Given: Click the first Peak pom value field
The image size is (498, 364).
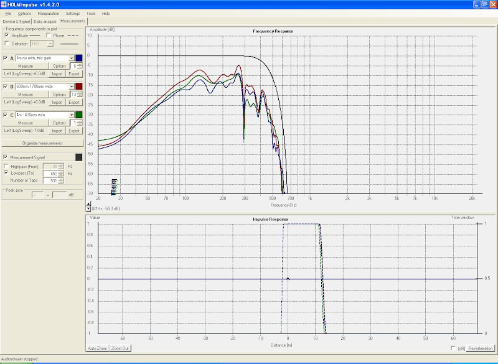Looking at the screenshot, I should tap(37, 195).
